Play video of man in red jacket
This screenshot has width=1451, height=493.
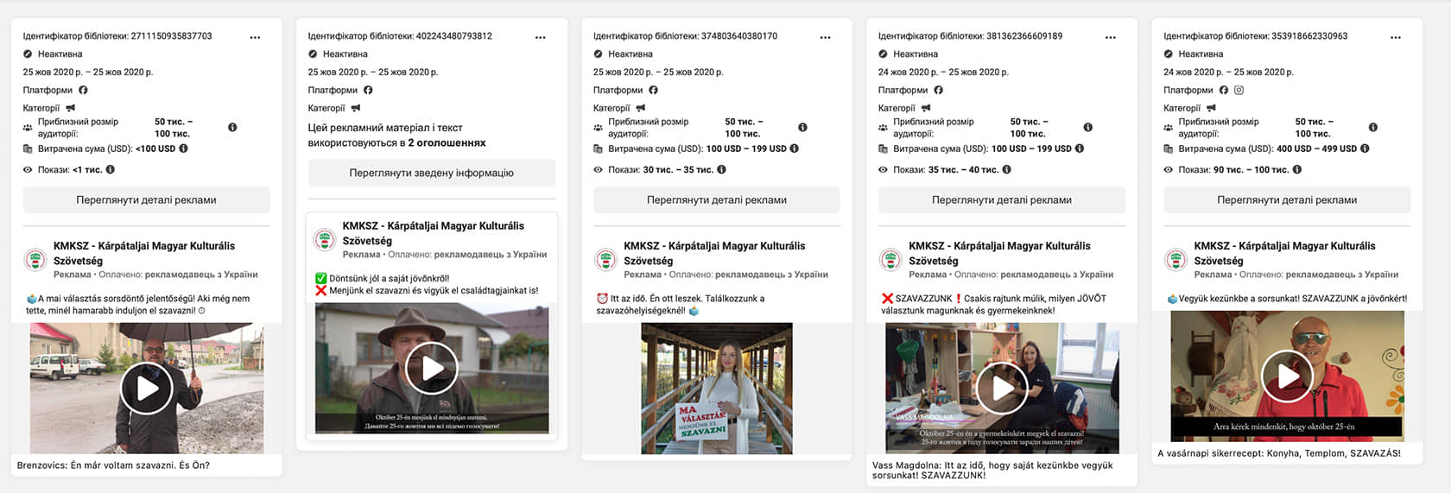click(x=1286, y=376)
